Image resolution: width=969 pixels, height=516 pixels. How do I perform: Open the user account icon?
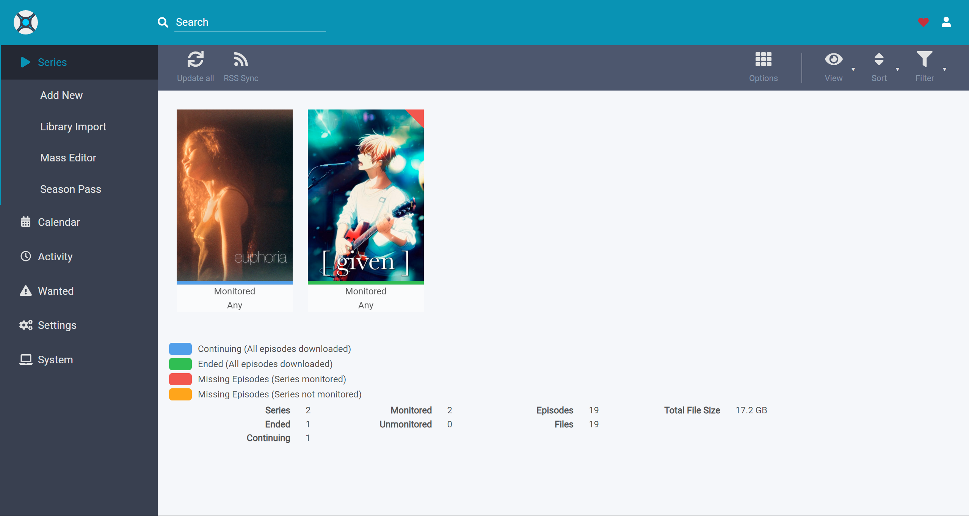(x=946, y=22)
